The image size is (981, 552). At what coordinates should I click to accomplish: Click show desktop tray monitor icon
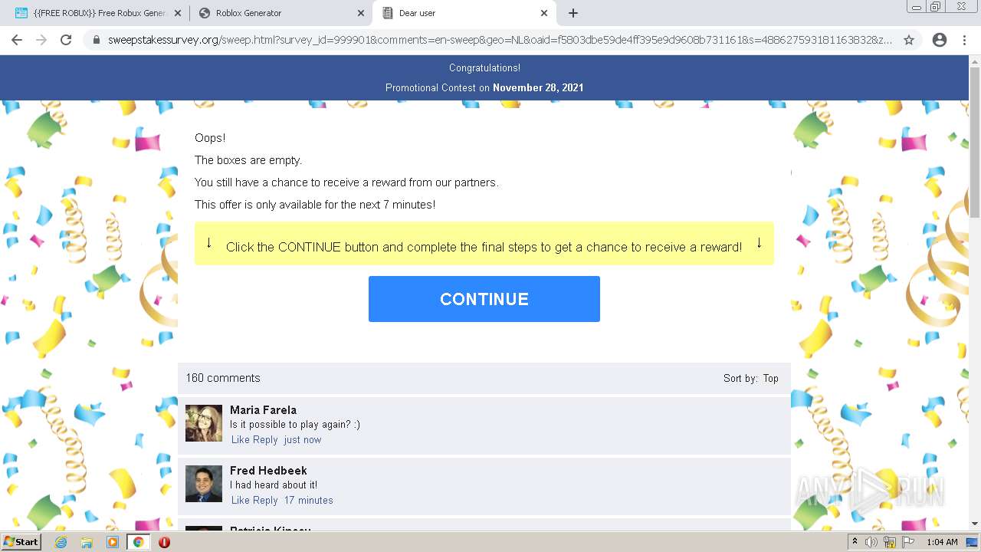(972, 542)
